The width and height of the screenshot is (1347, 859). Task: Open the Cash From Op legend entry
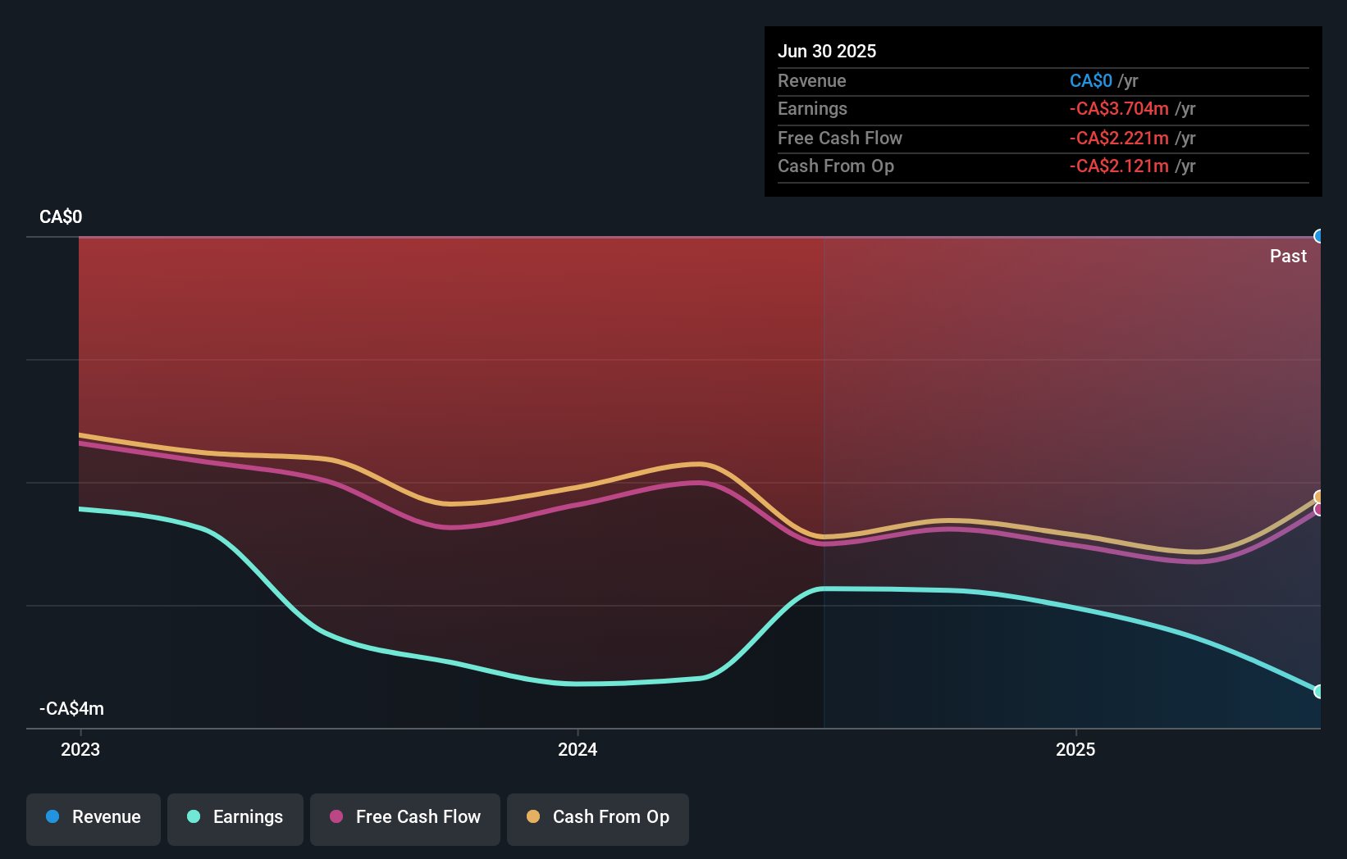click(x=597, y=818)
